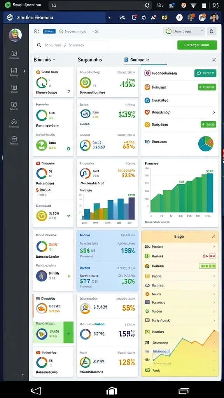Click the purple square icon in first list row
Image resolution: width=224 pixels, height=398 pixels.
coord(147,73)
